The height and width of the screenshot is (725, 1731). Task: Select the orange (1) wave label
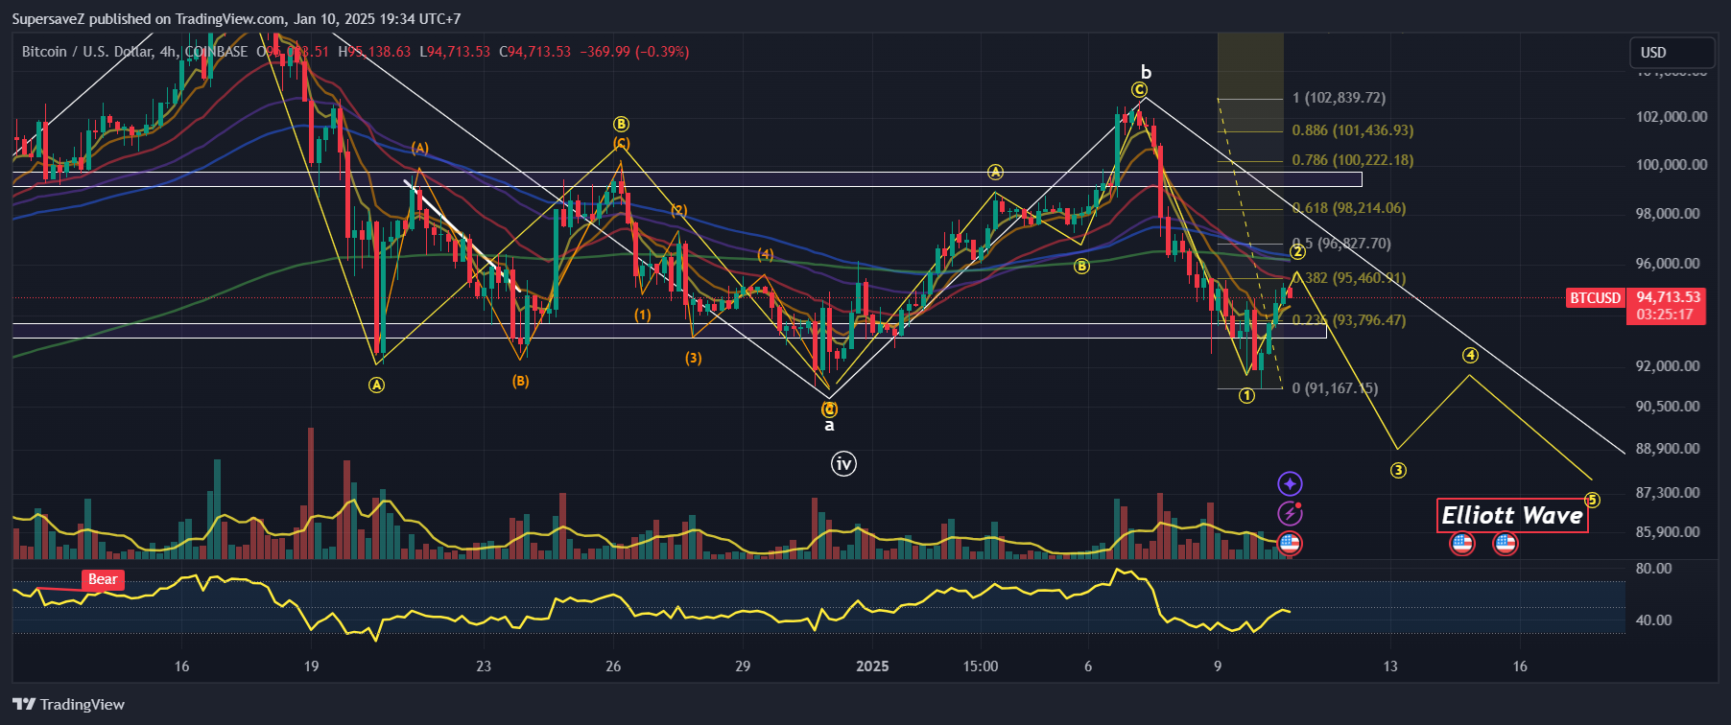[x=642, y=315]
